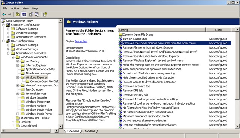Click the Windows Update folder icon

(x=22, y=106)
